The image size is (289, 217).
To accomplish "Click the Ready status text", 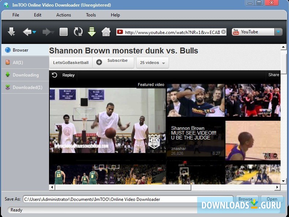I will (16, 210).
